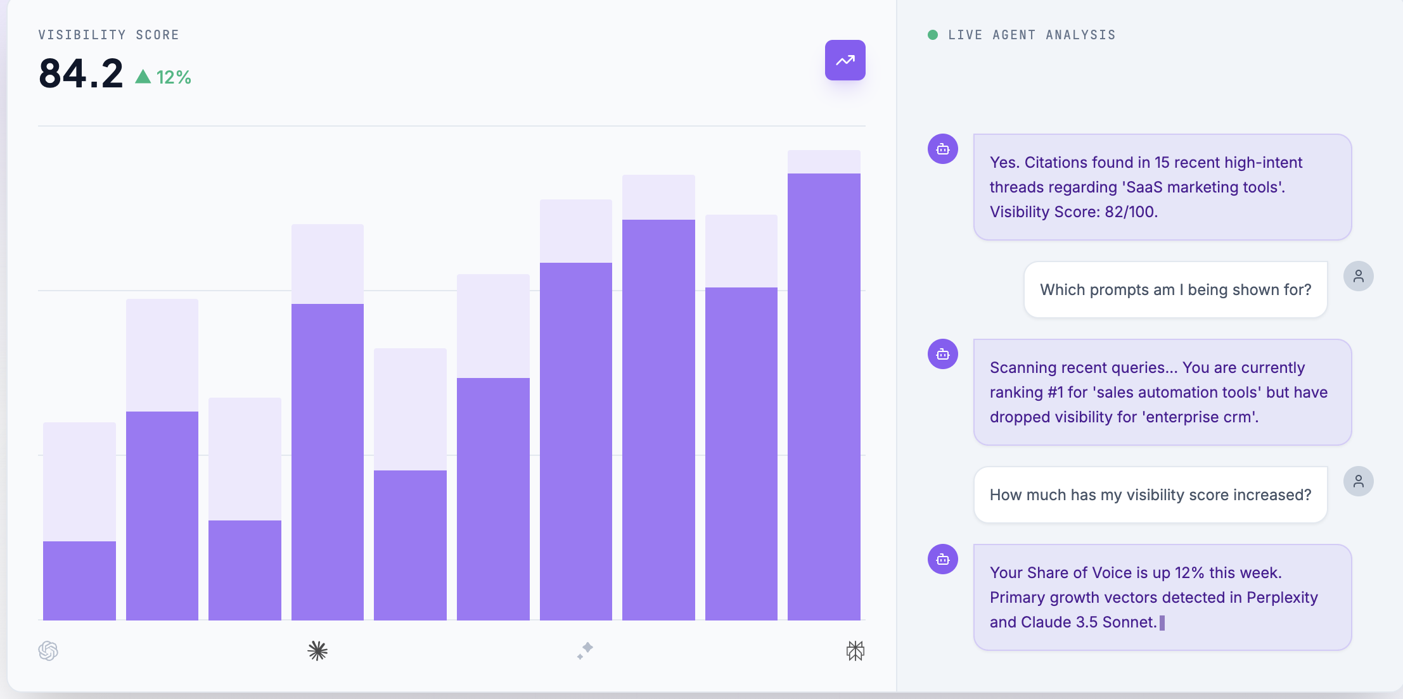Image resolution: width=1403 pixels, height=699 pixels.
Task: Select the 'How much has my visibility score increased?' bubble
Action: click(1150, 494)
